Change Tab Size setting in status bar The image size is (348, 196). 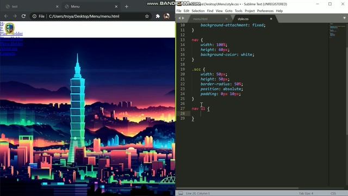tap(306, 193)
